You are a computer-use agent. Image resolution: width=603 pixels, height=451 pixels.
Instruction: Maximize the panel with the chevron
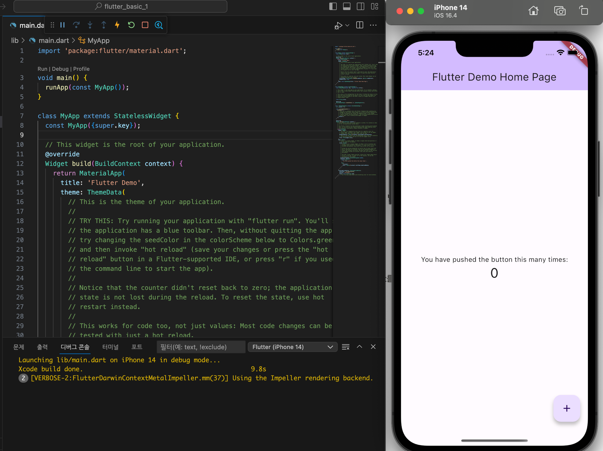359,347
